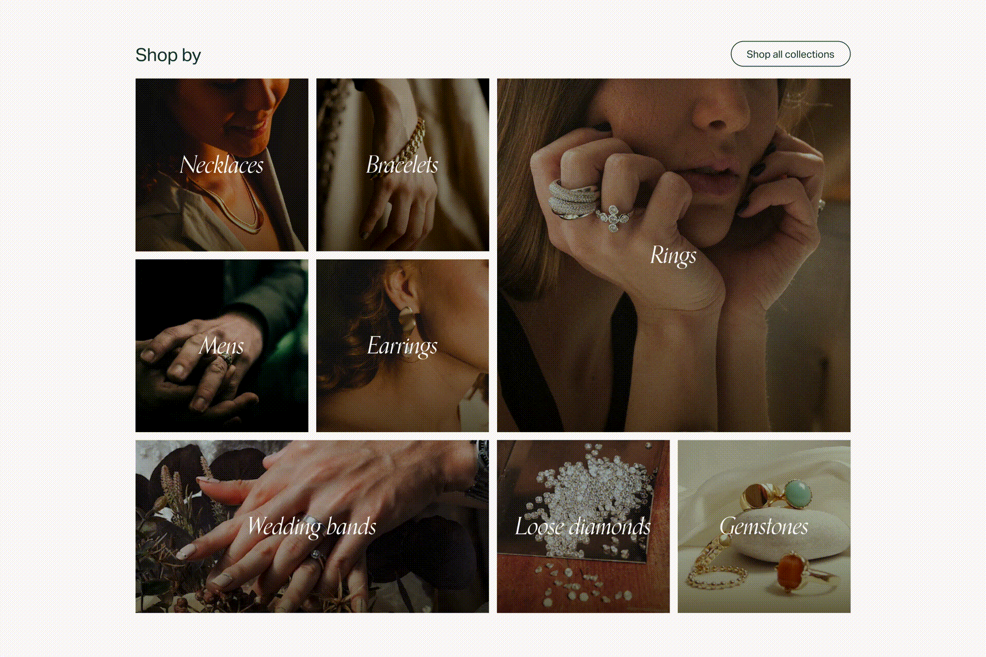Open the Gemstones category tile
Image resolution: width=986 pixels, height=657 pixels.
764,526
